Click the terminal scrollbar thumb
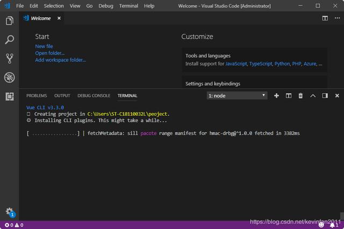This screenshot has height=229, width=344. click(342, 216)
